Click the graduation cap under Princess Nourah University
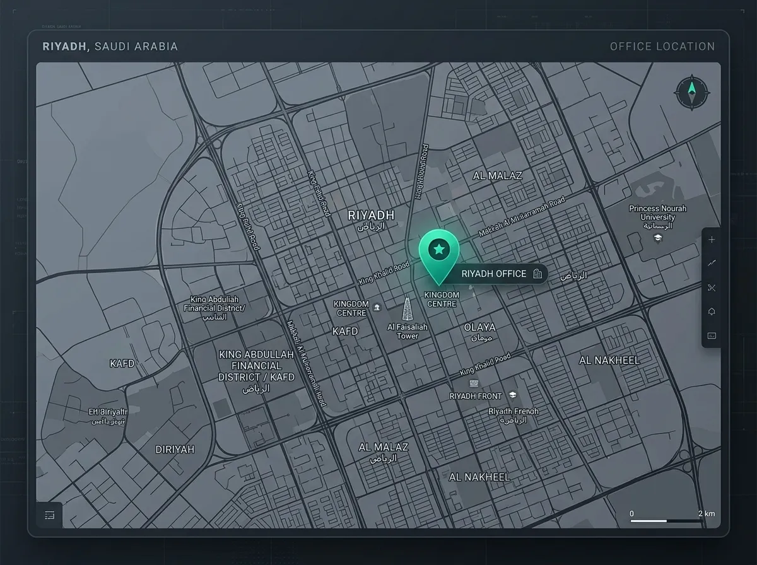Image resolution: width=757 pixels, height=565 pixels. point(657,238)
